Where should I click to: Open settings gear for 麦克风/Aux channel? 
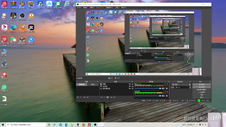click(x=167, y=88)
